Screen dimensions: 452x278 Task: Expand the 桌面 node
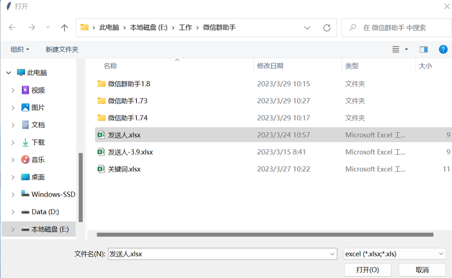point(12,177)
